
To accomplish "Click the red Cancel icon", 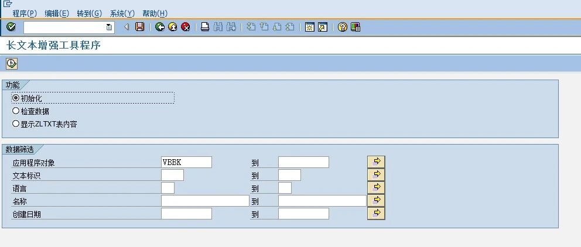I will 185,27.
